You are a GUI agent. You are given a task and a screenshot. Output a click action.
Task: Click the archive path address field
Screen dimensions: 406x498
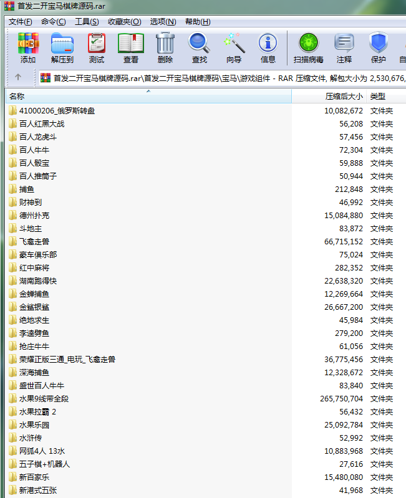[x=223, y=78]
